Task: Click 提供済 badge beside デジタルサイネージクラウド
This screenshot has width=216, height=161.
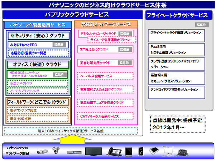Action: point(125,34)
